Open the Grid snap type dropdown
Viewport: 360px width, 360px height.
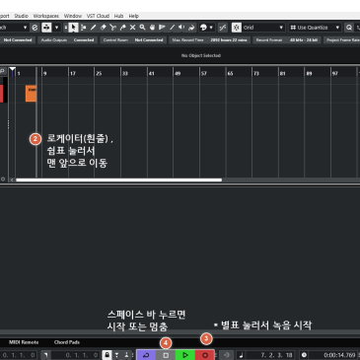(x=262, y=28)
